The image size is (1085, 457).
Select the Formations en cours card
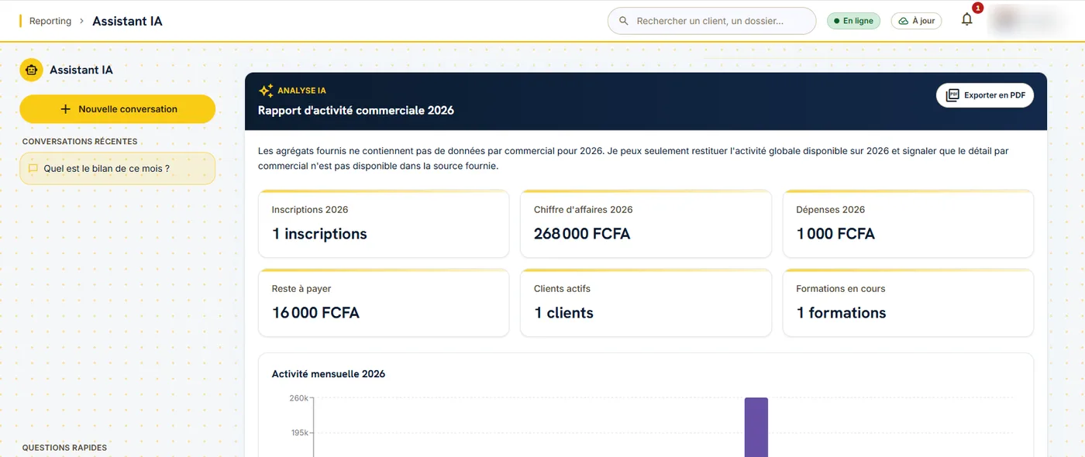point(908,302)
